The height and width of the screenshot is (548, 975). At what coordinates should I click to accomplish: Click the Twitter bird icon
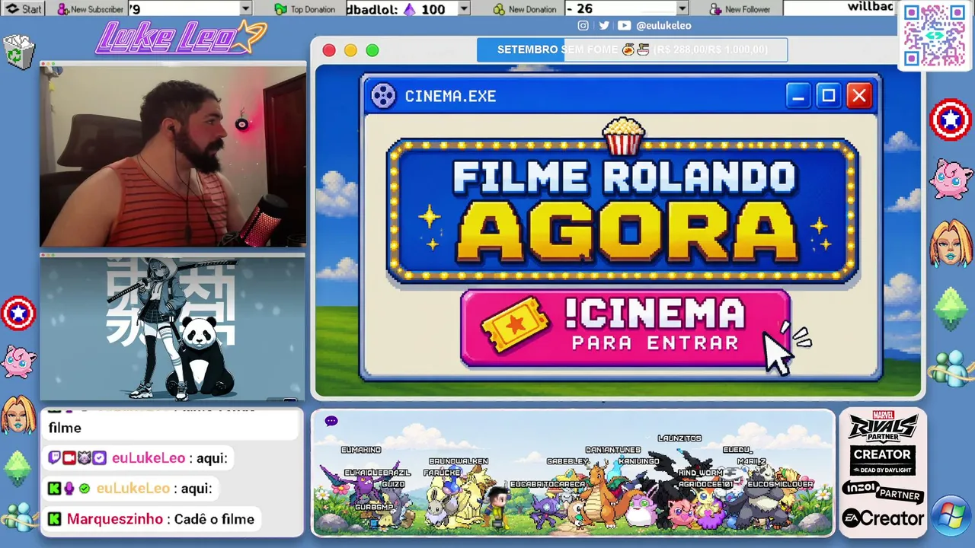pos(603,25)
